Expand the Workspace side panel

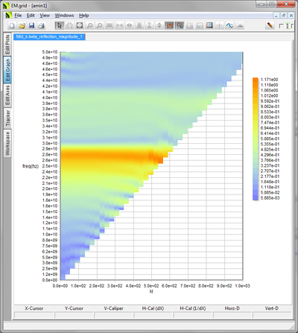click(x=7, y=144)
